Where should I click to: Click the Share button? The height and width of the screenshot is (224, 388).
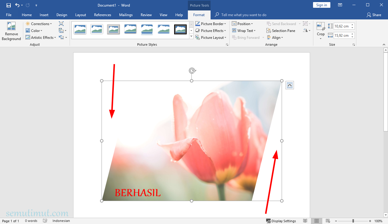374,15
